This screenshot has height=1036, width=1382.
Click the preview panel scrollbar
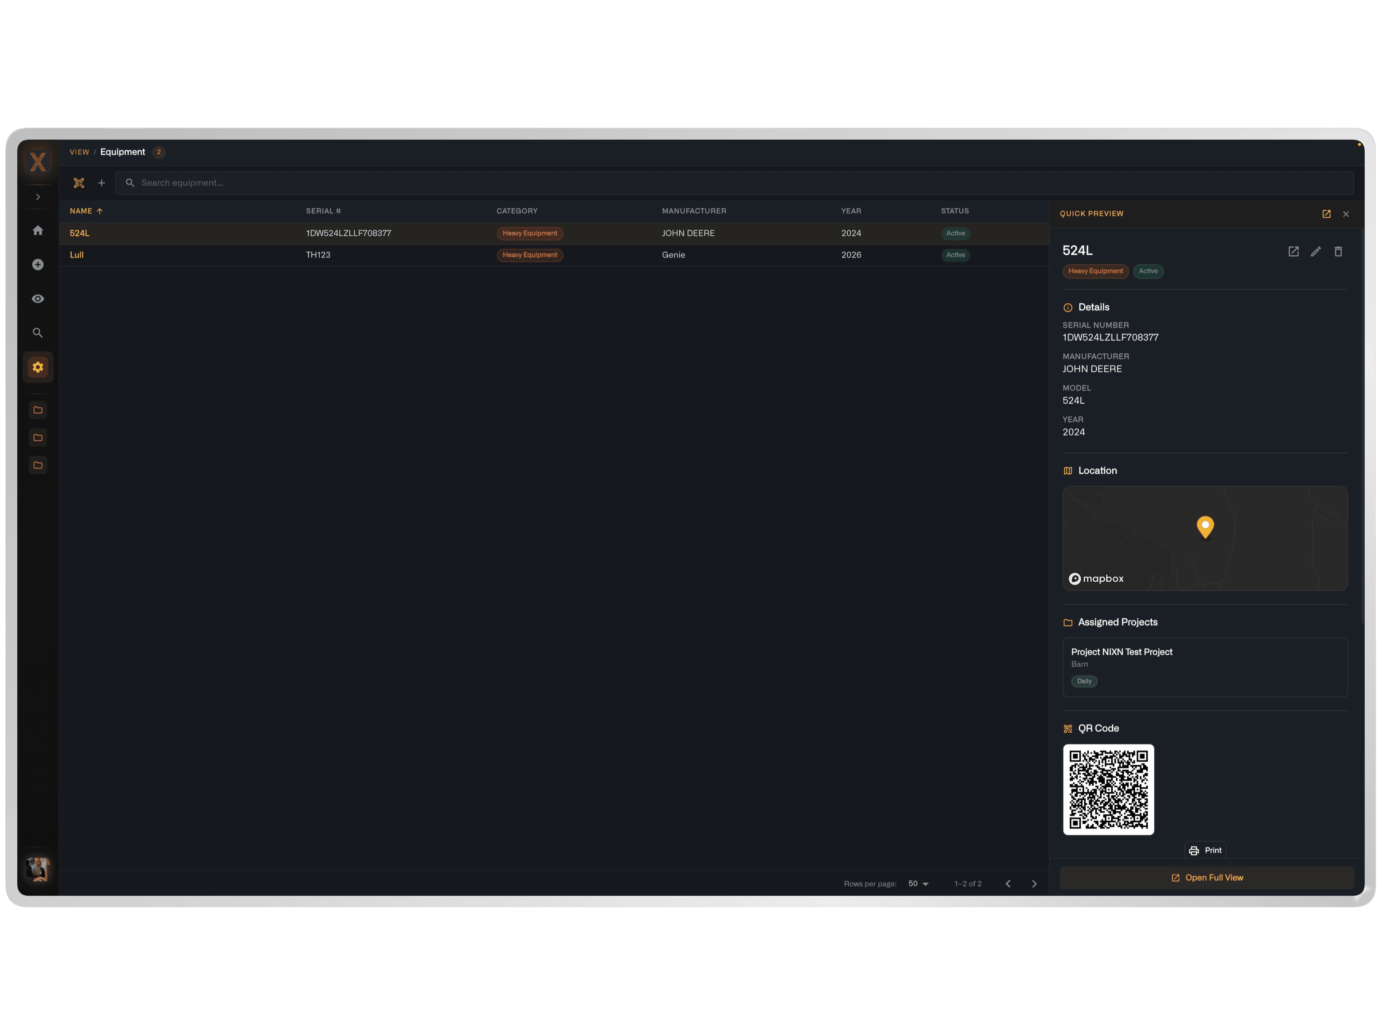pos(1362,426)
